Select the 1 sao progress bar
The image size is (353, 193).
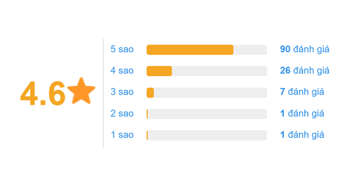tap(207, 135)
